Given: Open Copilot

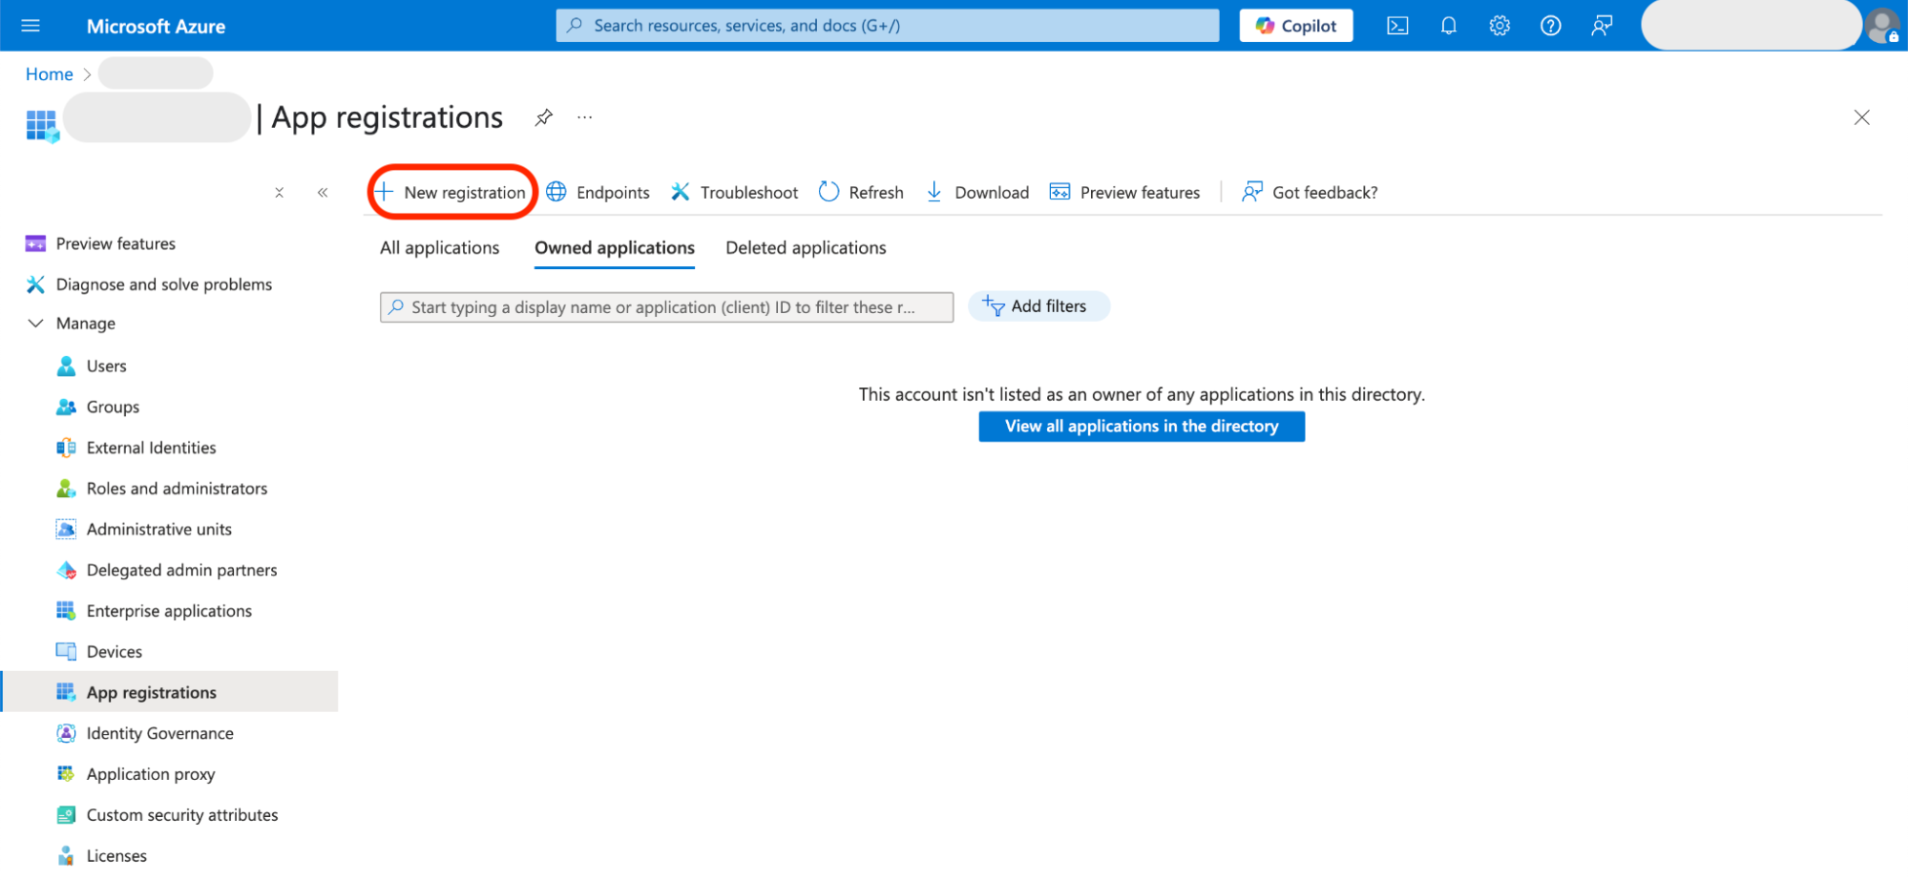Looking at the screenshot, I should click(x=1295, y=26).
